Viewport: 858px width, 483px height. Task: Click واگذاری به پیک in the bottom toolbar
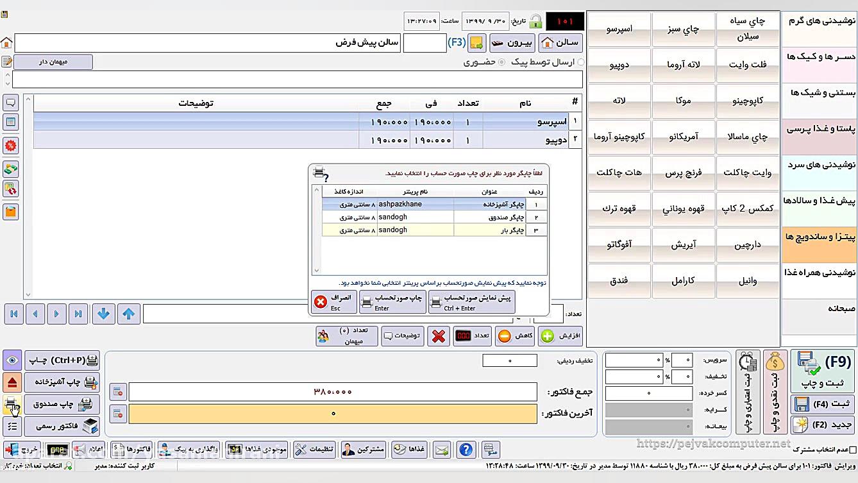(189, 450)
